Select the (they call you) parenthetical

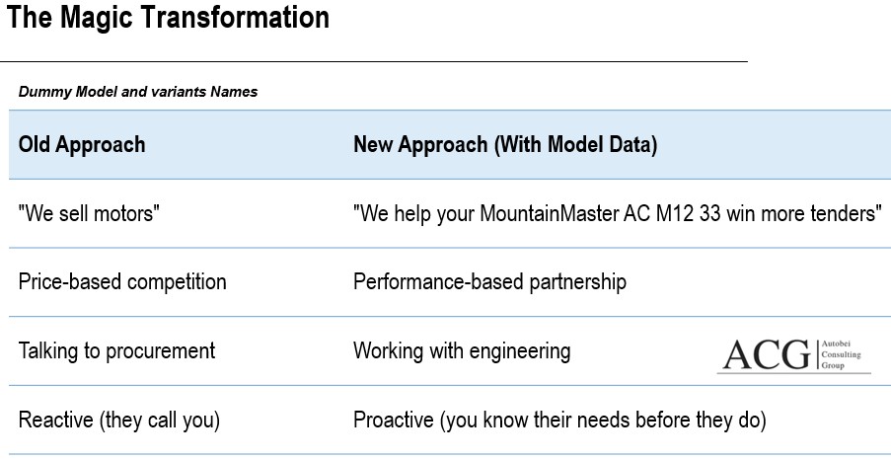pos(159,420)
